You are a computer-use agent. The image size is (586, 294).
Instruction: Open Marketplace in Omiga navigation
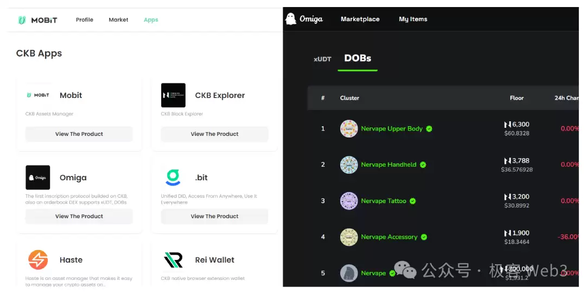pyautogui.click(x=360, y=19)
